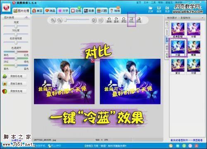Open the 文件 menu
The width and height of the screenshot is (207, 149).
point(146,2)
